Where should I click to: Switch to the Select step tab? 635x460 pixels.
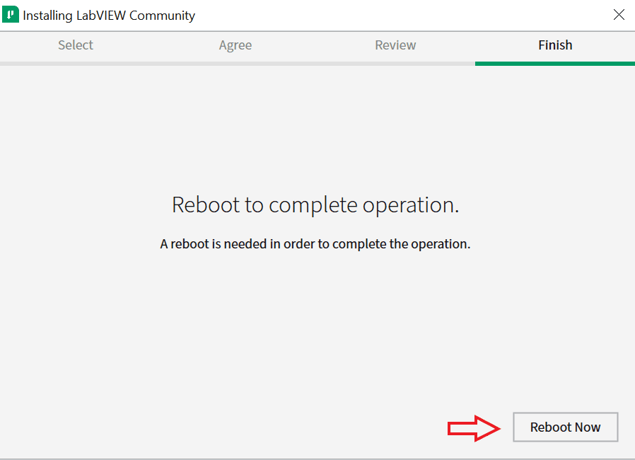pos(76,45)
